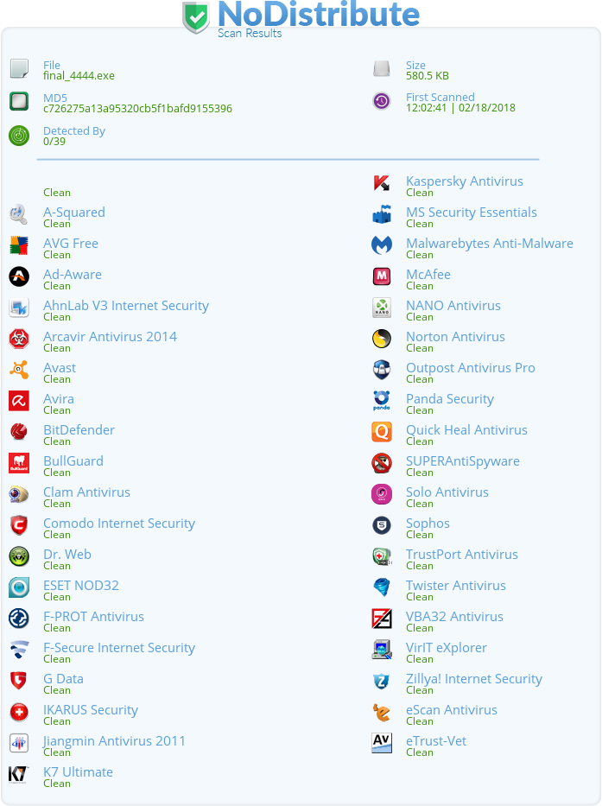Click the Scan Results heading
602x806 pixels.
point(250,33)
